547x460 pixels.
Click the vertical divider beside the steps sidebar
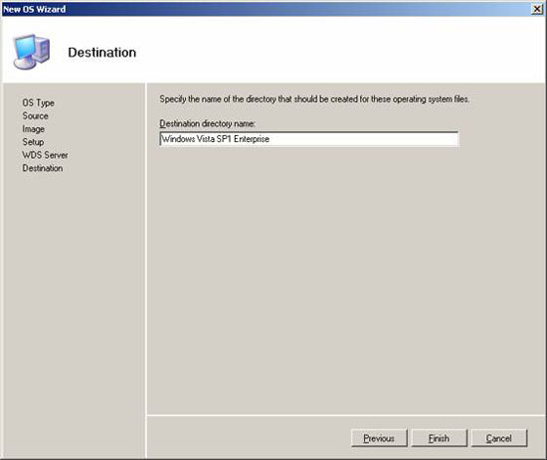(x=146, y=270)
